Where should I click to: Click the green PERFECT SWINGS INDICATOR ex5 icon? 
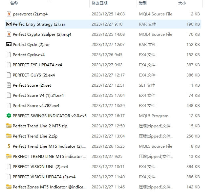(x=9, y=116)
